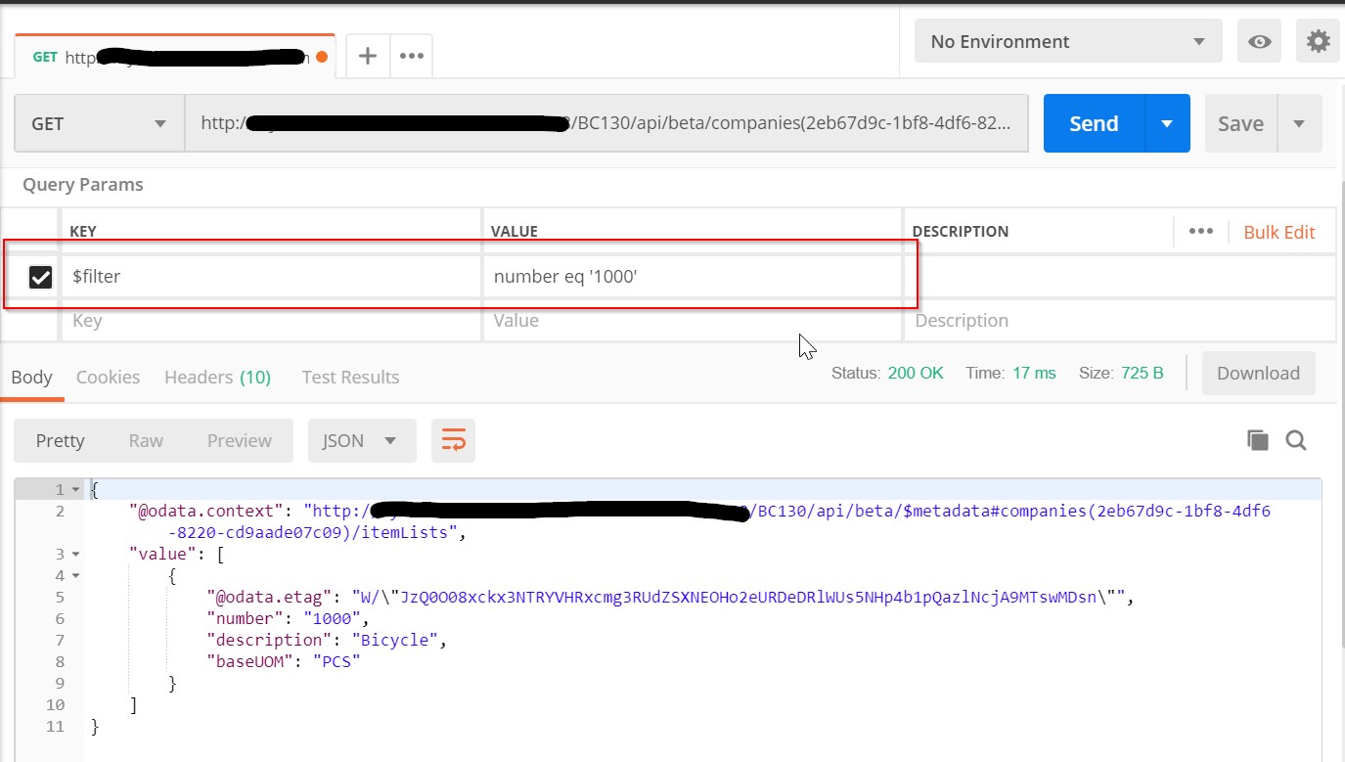Click the tab options ellipsis icon

tap(412, 56)
